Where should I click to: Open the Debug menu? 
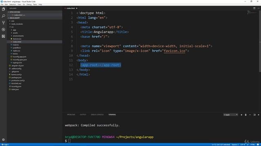point(29,4)
